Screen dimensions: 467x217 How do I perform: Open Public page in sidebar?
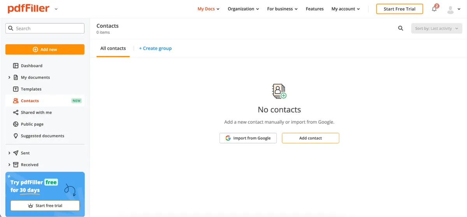(32, 124)
